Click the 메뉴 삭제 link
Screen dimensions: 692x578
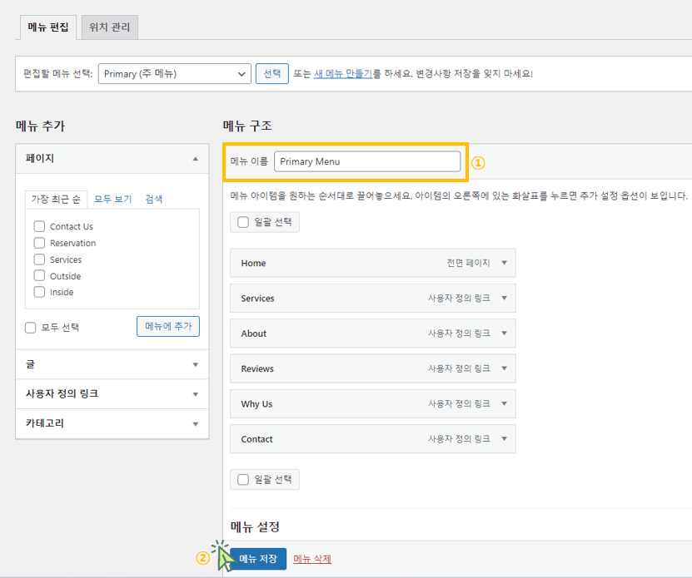(312, 559)
